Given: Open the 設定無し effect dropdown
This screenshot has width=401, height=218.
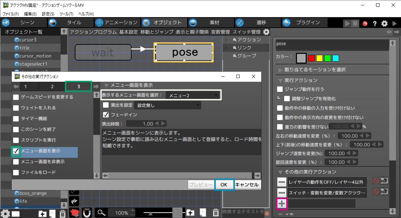Looking at the screenshot, I should 167,105.
